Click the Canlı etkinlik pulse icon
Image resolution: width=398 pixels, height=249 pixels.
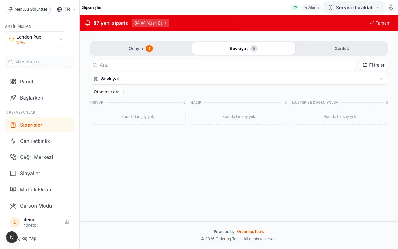(x=13, y=141)
